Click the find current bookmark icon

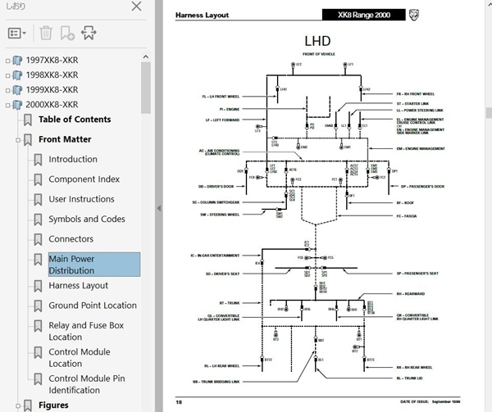click(89, 33)
